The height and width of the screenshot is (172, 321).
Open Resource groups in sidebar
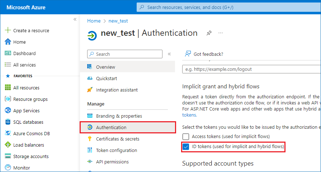click(30, 99)
